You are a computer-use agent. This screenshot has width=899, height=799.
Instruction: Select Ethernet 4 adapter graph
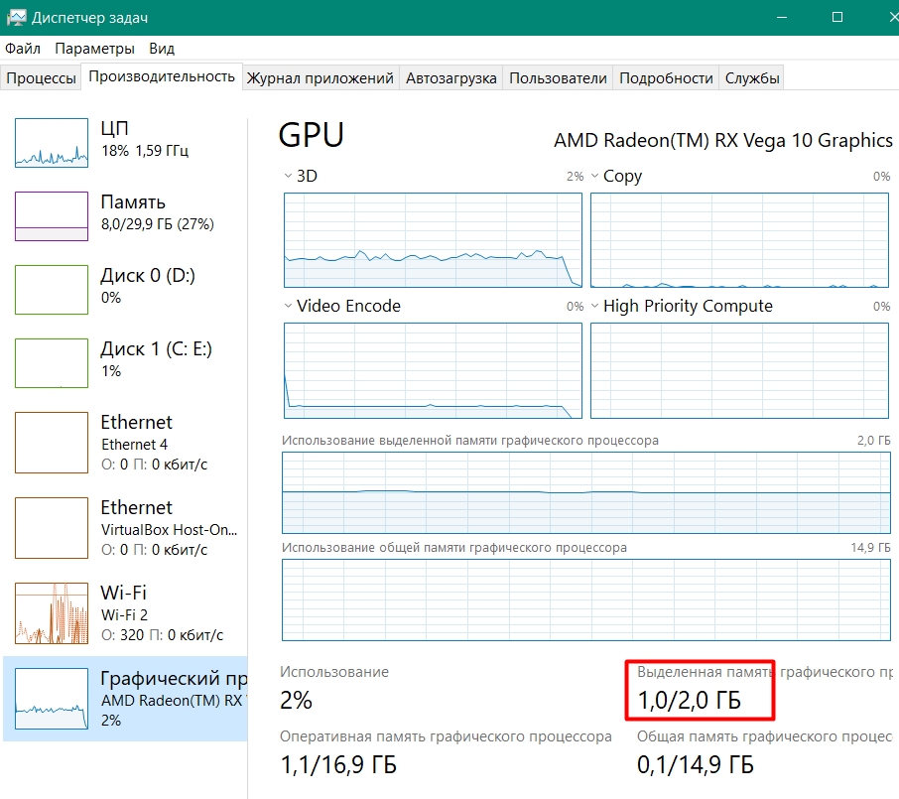tap(52, 442)
